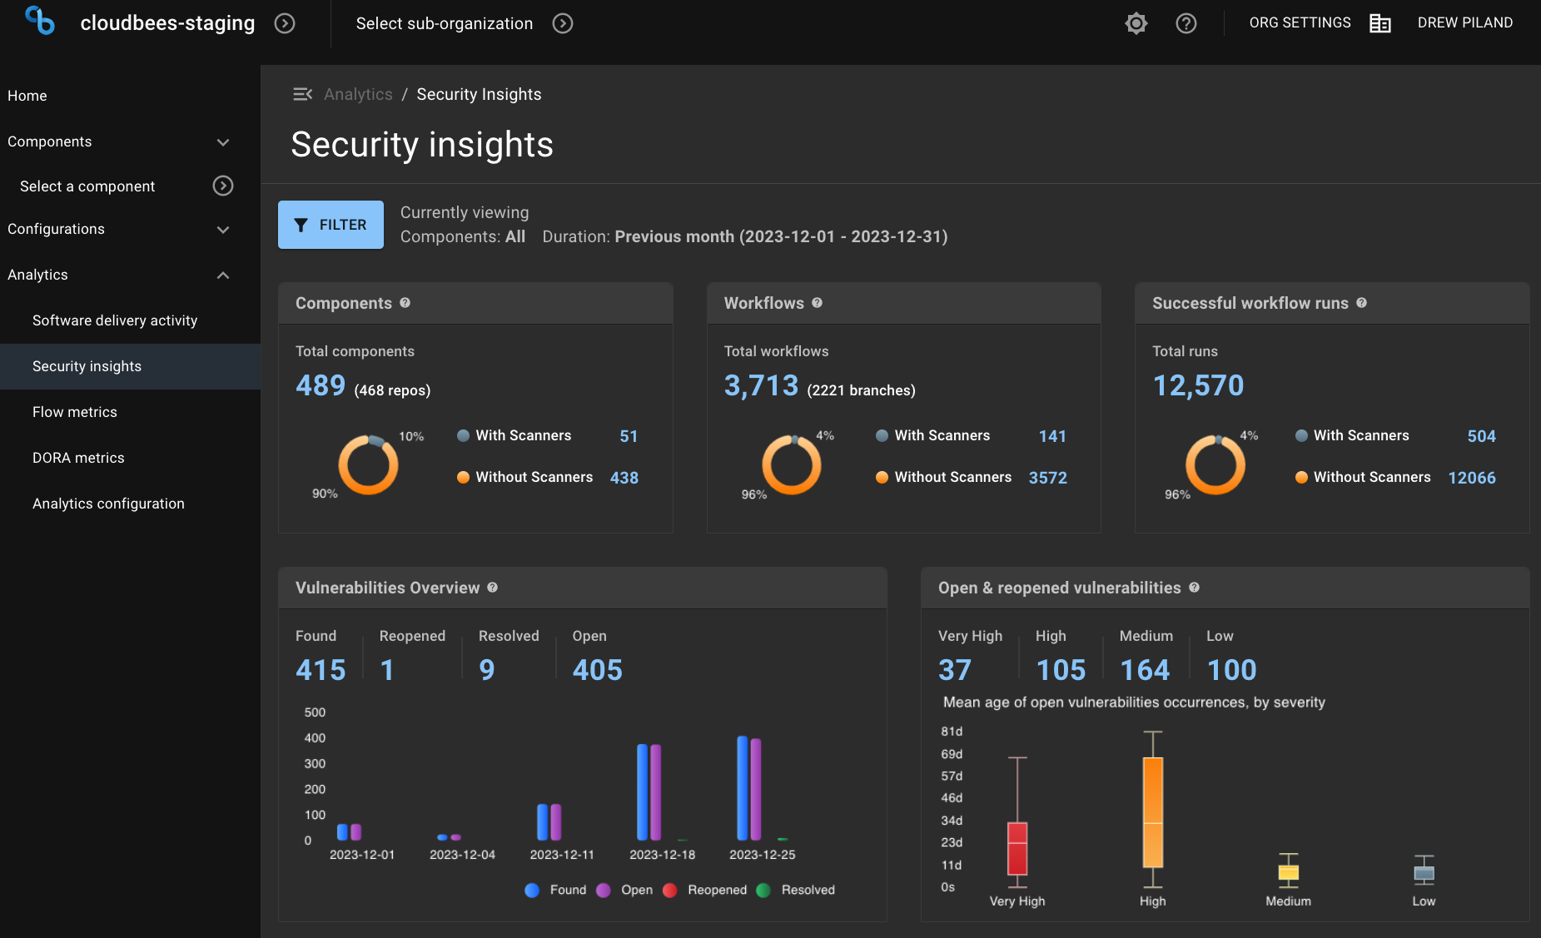Click the Open vulnerabilities count 405

point(598,670)
